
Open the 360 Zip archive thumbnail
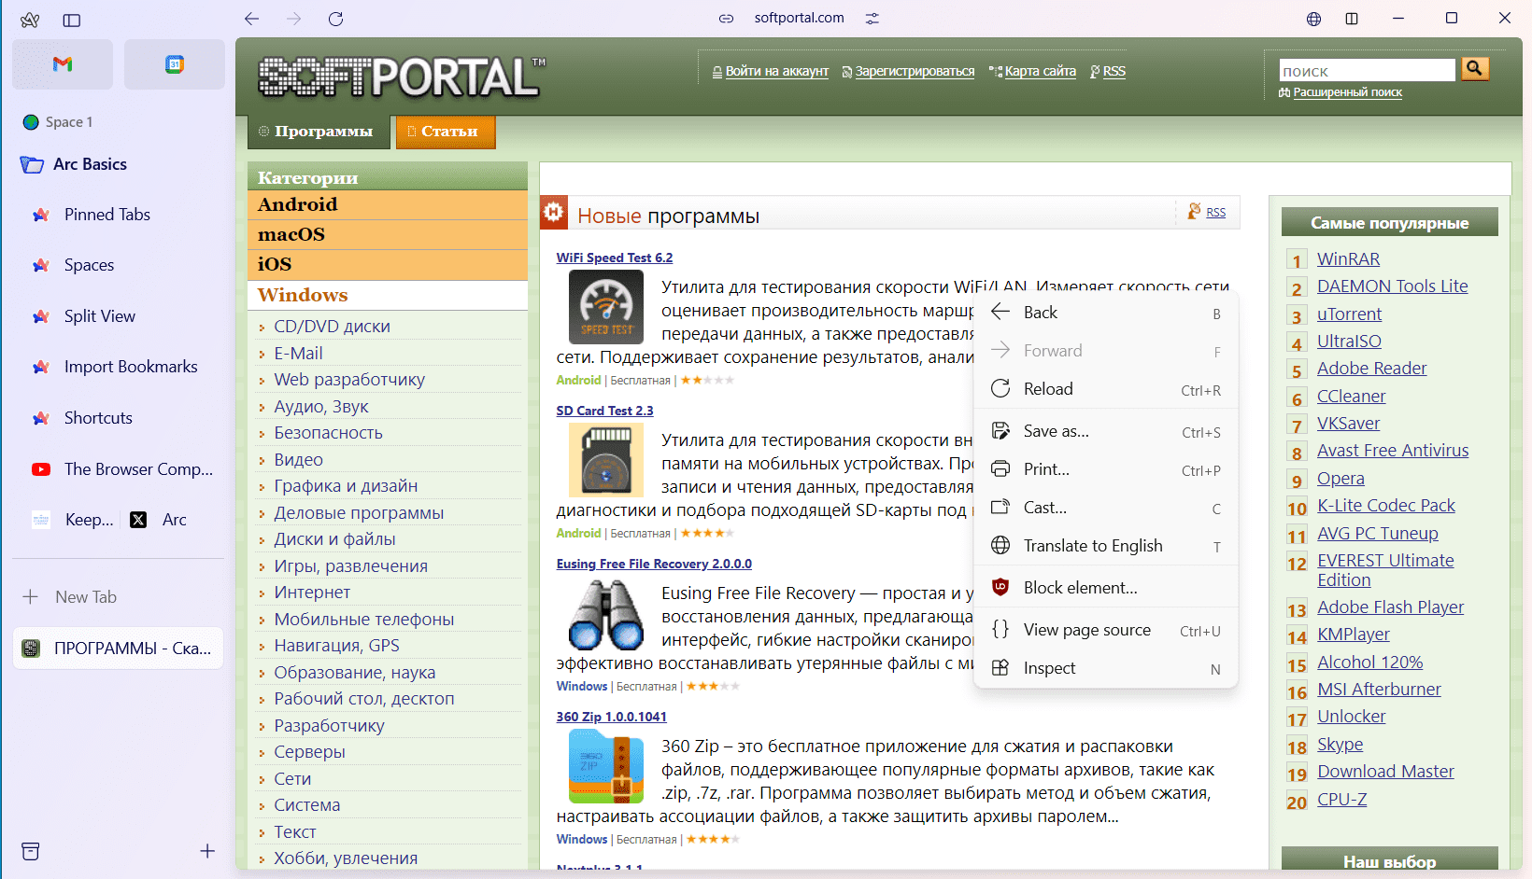606,766
